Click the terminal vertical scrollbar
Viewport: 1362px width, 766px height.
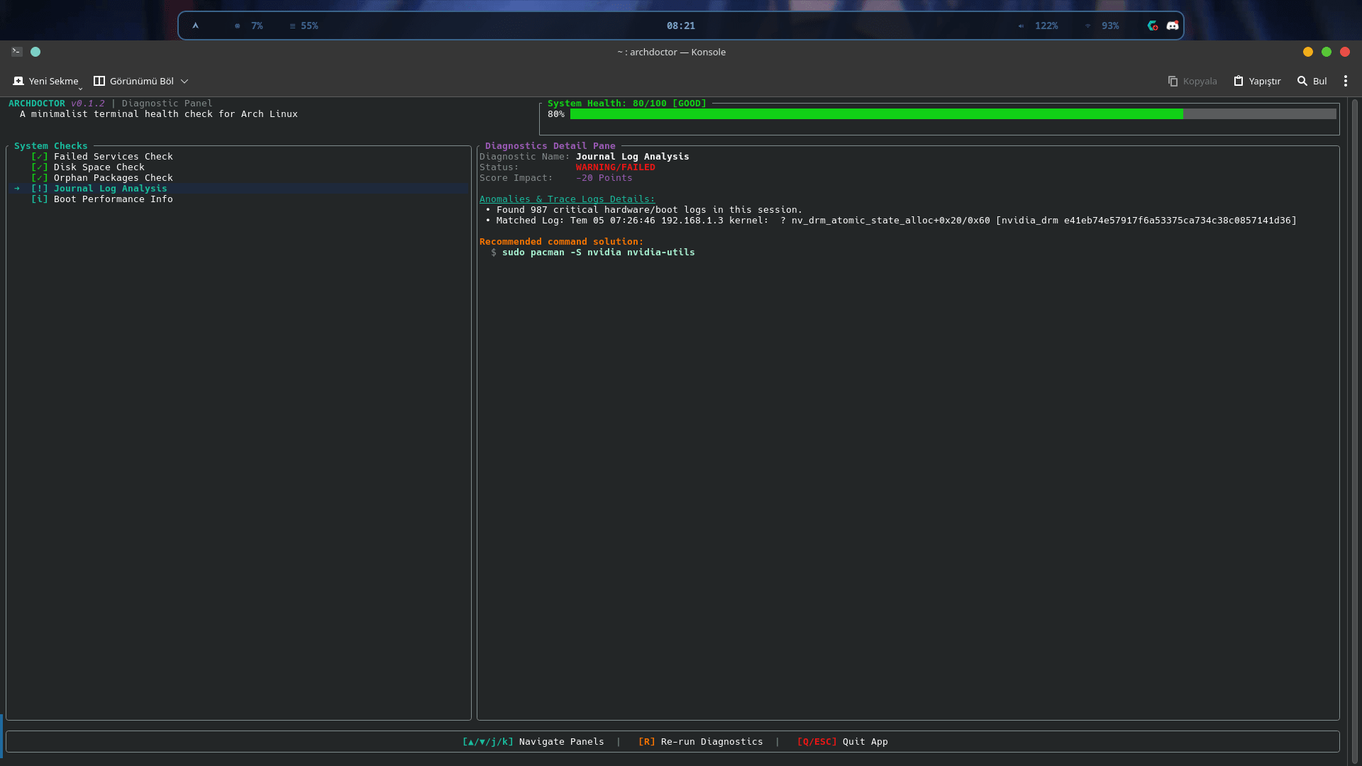1355,431
